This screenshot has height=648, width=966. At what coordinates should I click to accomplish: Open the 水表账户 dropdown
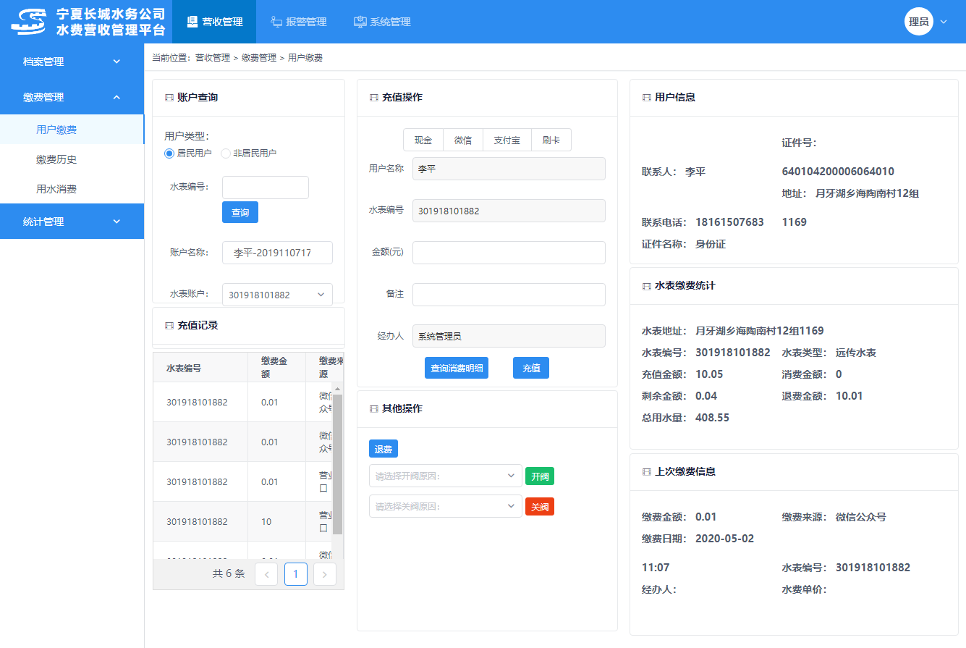277,295
